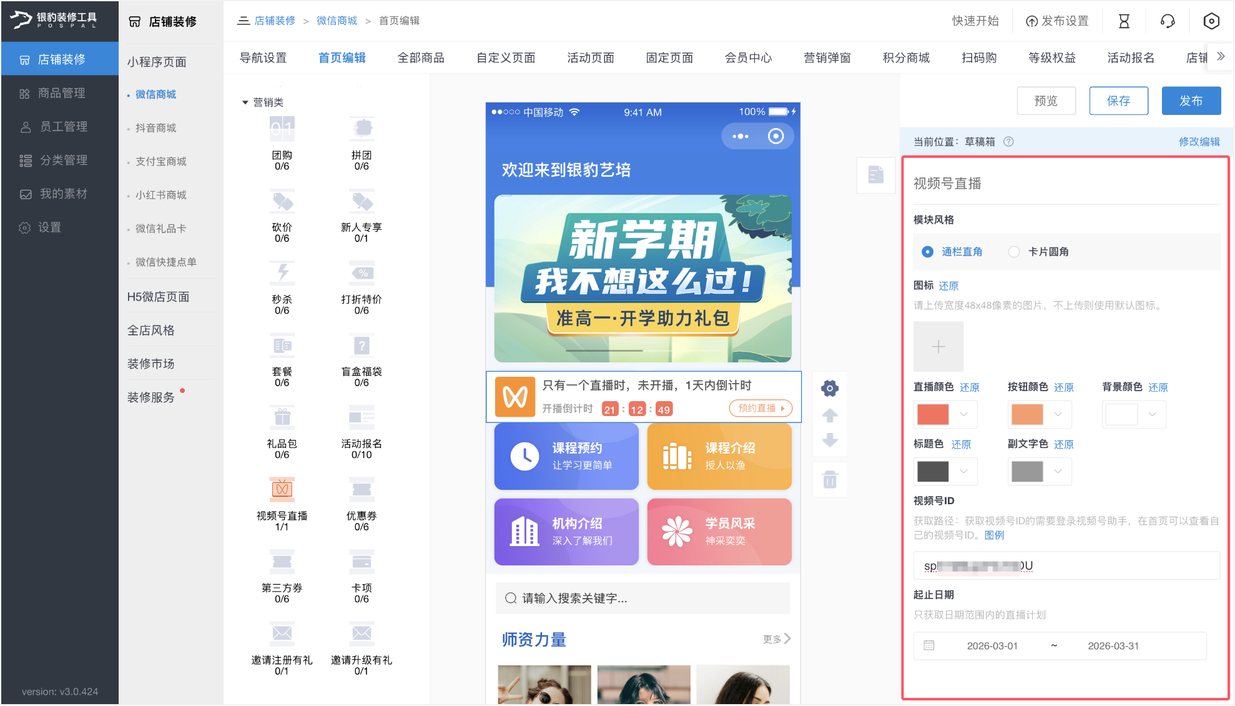
Task: Select 通栏直角 module style radio
Action: [x=928, y=252]
